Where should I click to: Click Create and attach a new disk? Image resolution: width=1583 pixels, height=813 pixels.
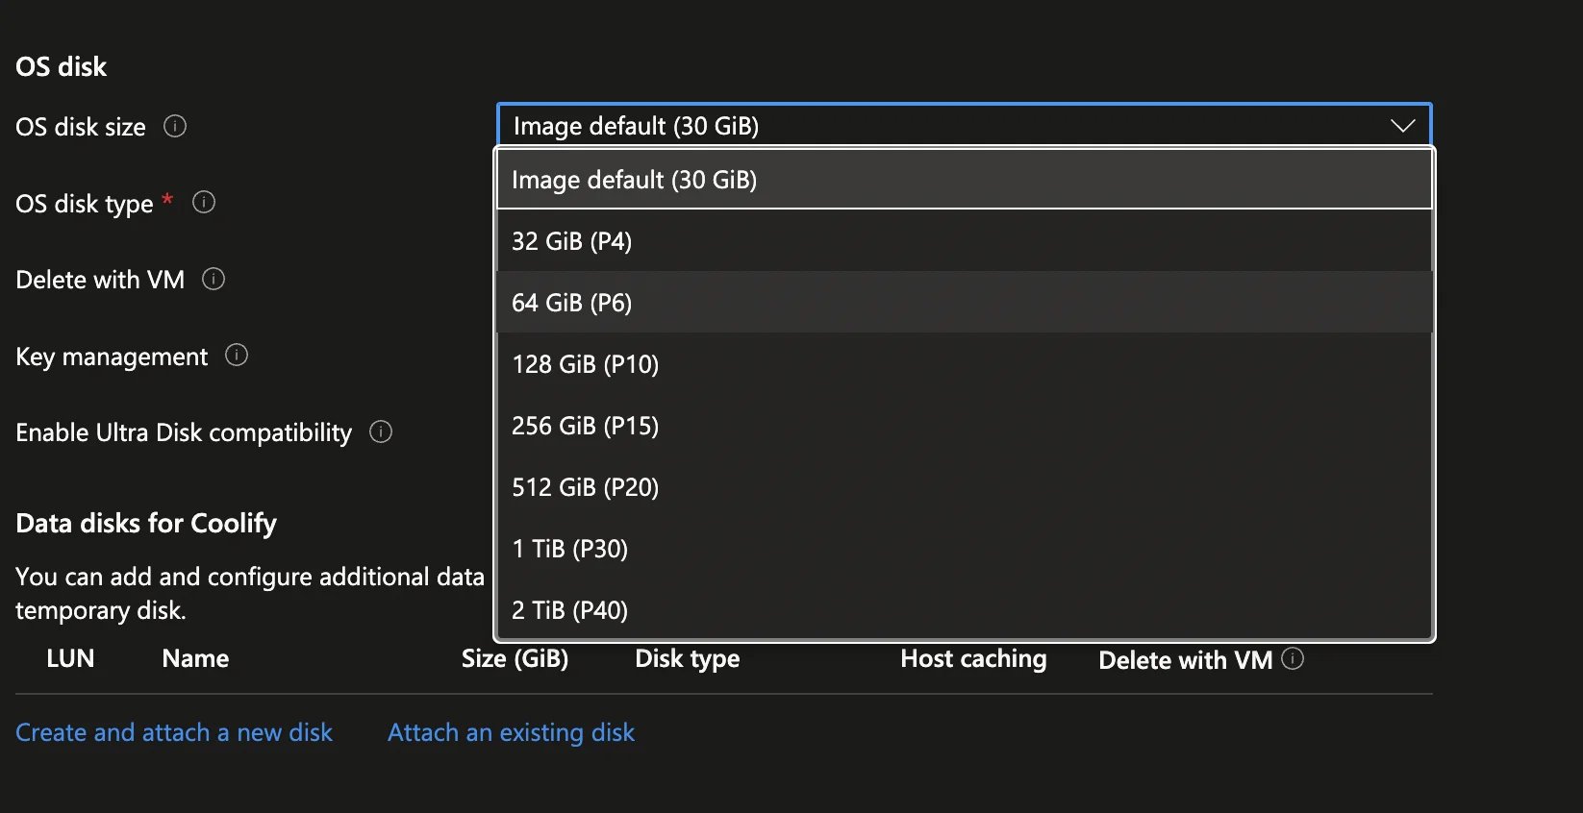tap(174, 732)
